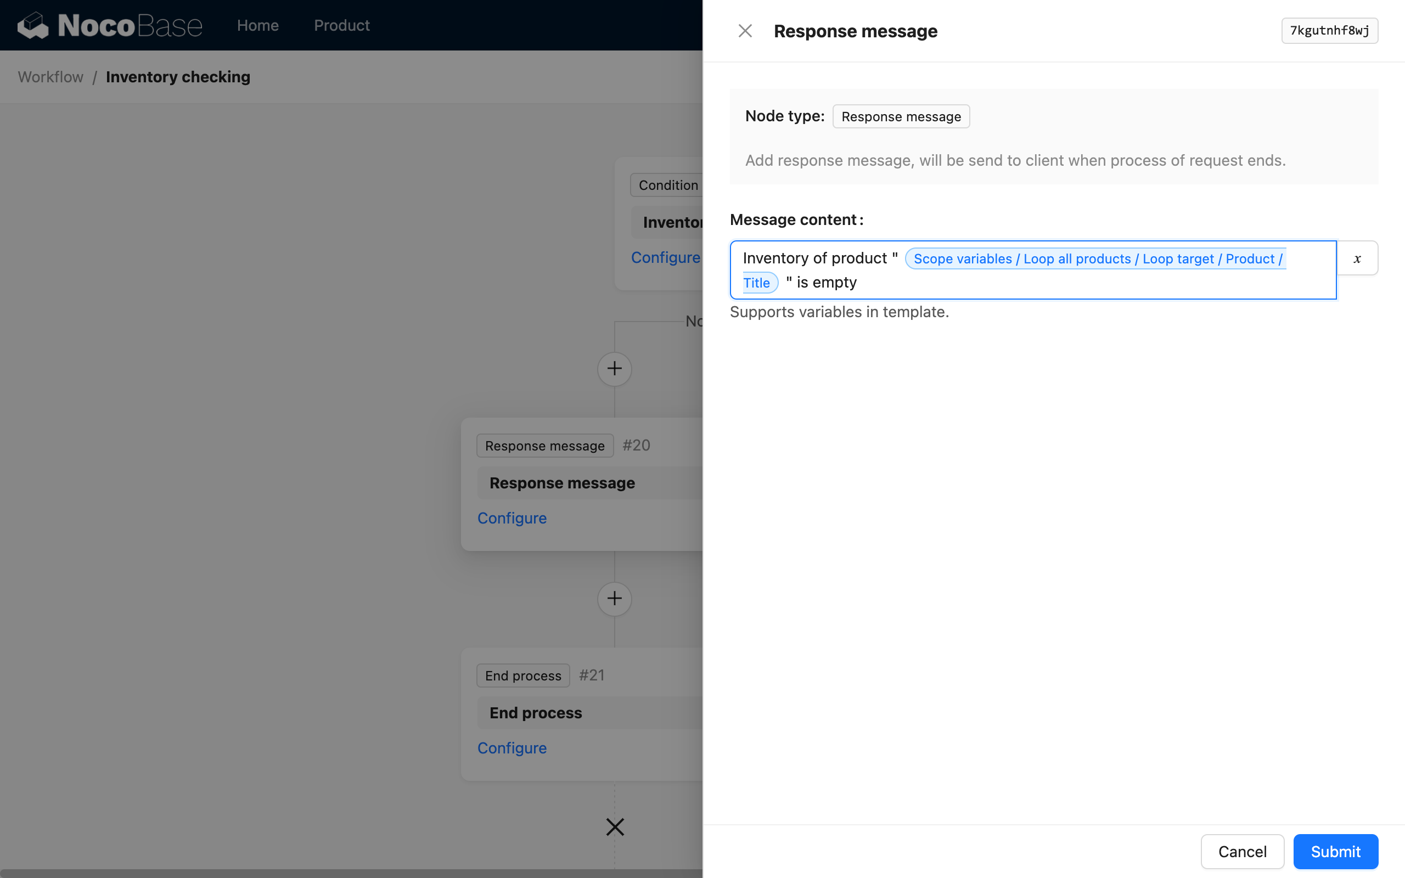Click Configure on the Condition node
1405x878 pixels.
click(x=665, y=257)
